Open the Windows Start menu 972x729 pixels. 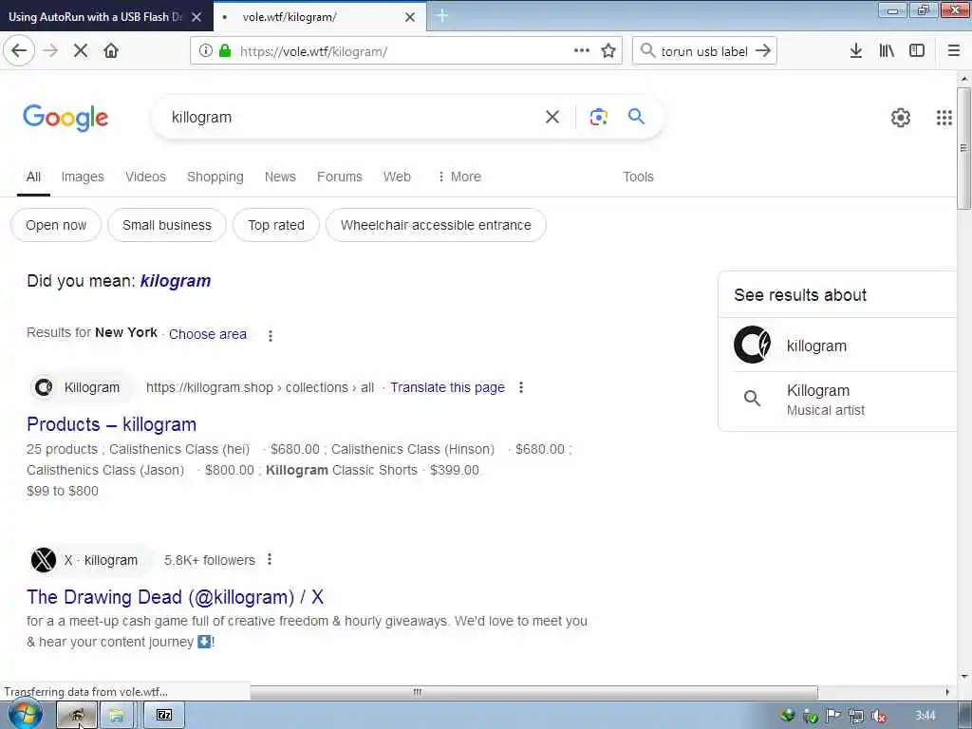(25, 715)
